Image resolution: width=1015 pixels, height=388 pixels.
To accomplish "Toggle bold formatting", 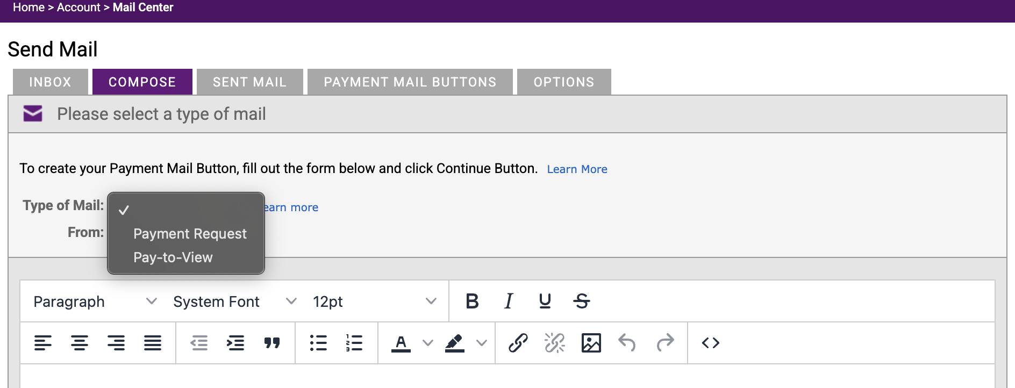I will pos(472,301).
